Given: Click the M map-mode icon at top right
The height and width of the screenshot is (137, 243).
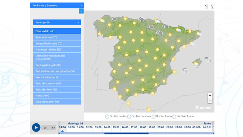Looking at the screenshot, I should click(206, 6).
